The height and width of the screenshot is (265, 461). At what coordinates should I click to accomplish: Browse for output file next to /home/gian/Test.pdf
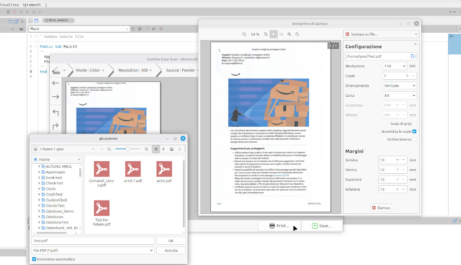tap(413, 56)
